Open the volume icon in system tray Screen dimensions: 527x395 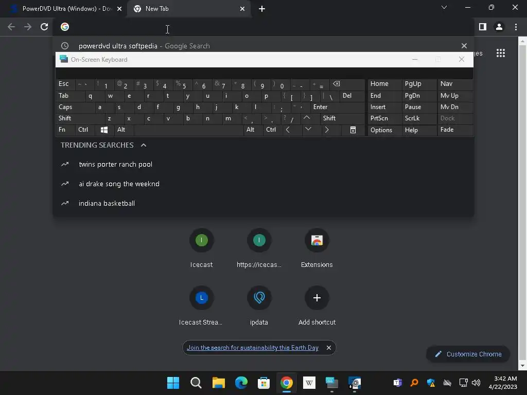click(476, 383)
